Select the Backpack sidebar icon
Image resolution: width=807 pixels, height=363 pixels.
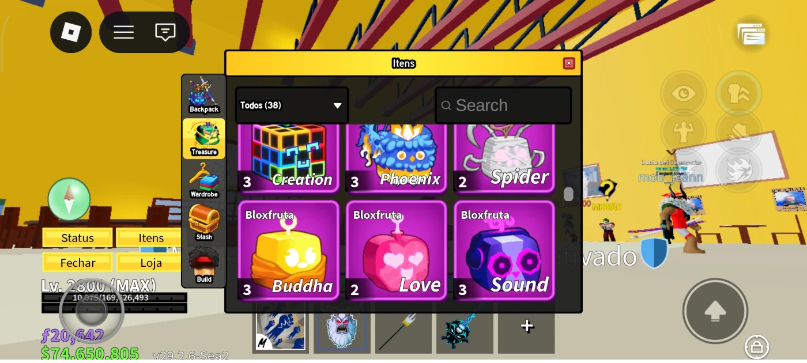(x=204, y=95)
